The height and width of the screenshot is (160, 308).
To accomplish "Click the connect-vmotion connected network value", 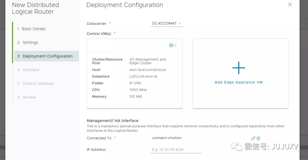I will [167, 138].
